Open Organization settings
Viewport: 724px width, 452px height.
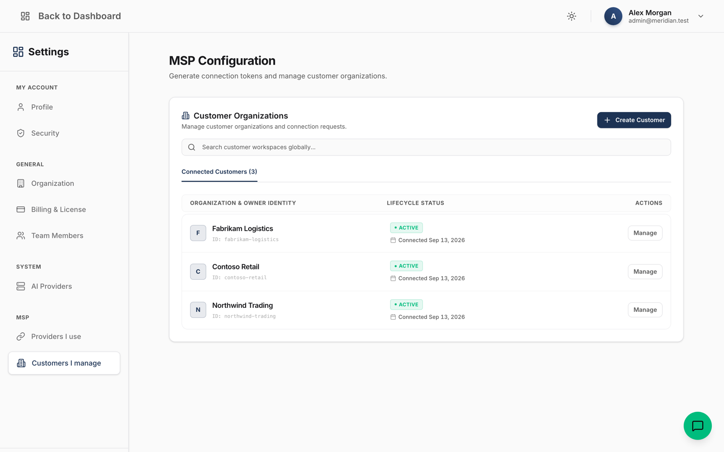tap(64, 184)
